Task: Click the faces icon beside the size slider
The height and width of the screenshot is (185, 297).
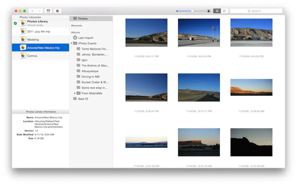Action: pos(209,10)
